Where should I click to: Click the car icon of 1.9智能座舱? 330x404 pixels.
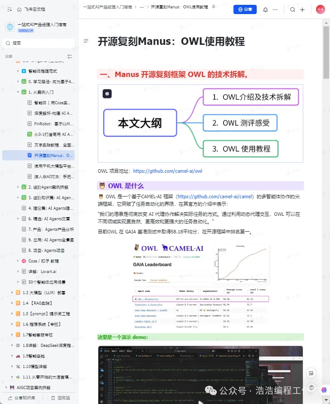pos(18,356)
